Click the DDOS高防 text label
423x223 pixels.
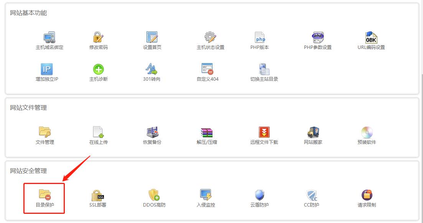point(154,205)
